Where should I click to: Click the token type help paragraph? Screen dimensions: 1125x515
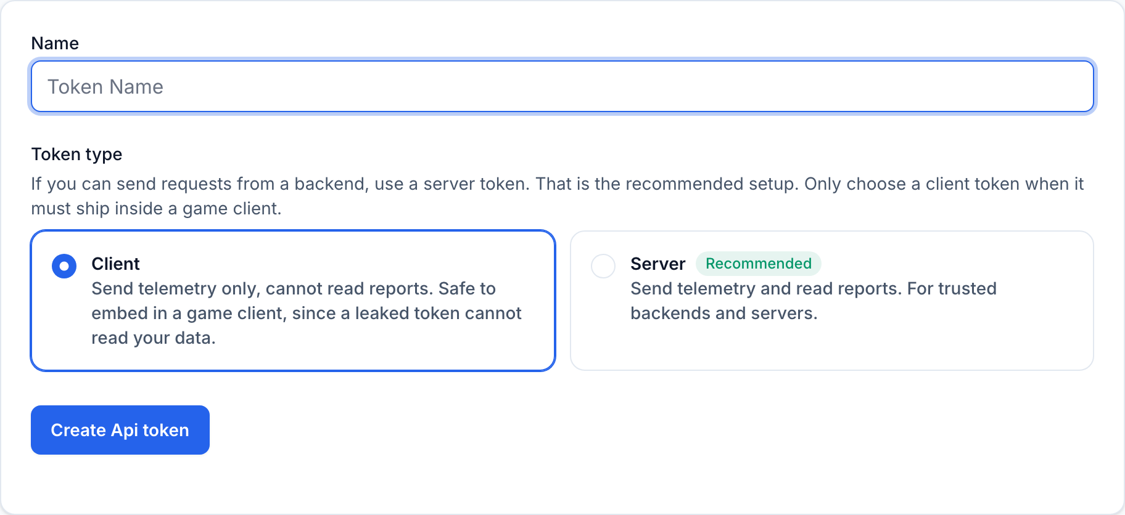tap(558, 196)
